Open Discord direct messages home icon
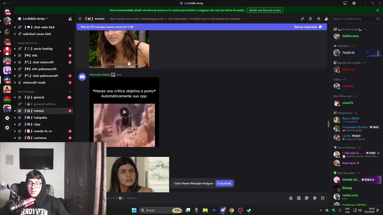 (7, 11)
